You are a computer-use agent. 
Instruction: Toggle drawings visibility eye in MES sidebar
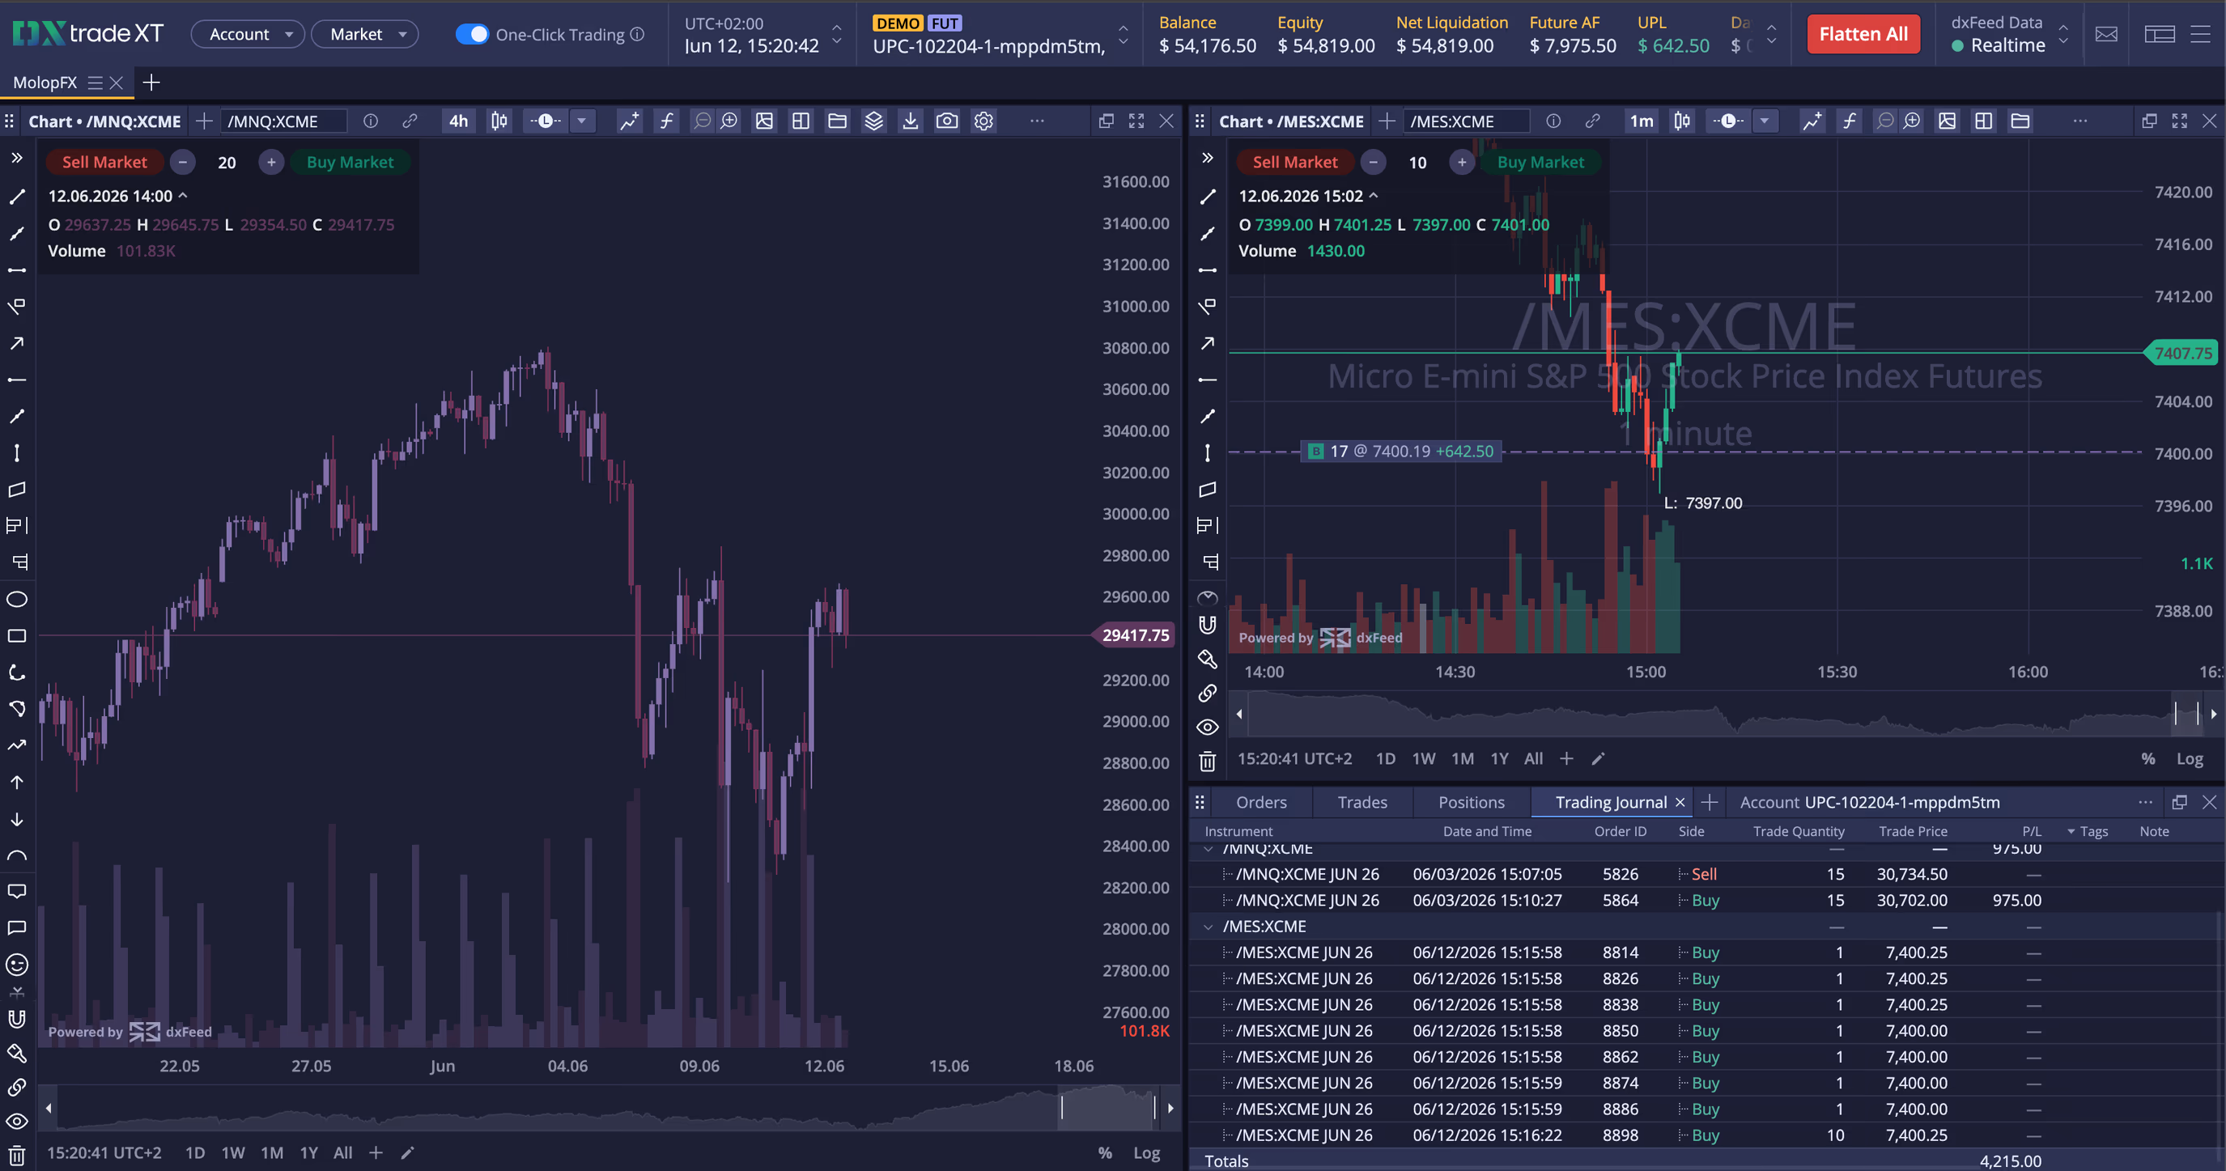point(1207,728)
